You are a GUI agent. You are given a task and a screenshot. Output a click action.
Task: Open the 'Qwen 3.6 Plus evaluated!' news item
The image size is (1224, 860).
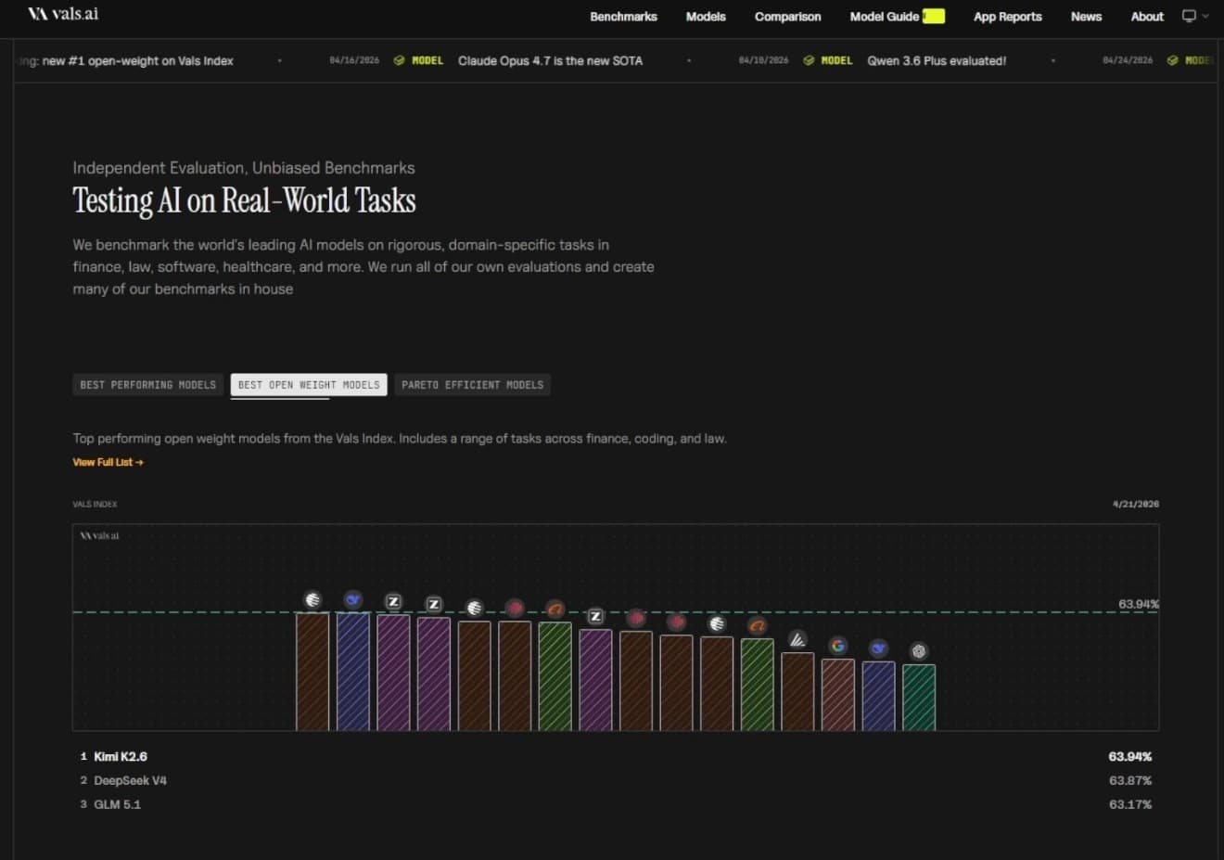tap(937, 60)
